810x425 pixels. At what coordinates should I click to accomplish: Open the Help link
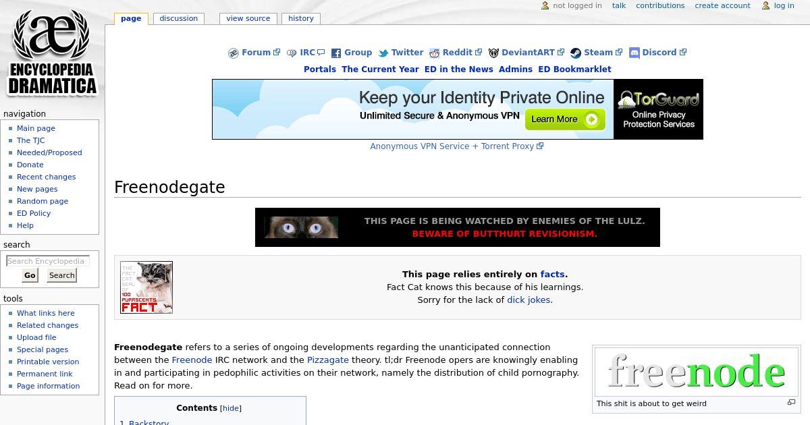point(25,225)
